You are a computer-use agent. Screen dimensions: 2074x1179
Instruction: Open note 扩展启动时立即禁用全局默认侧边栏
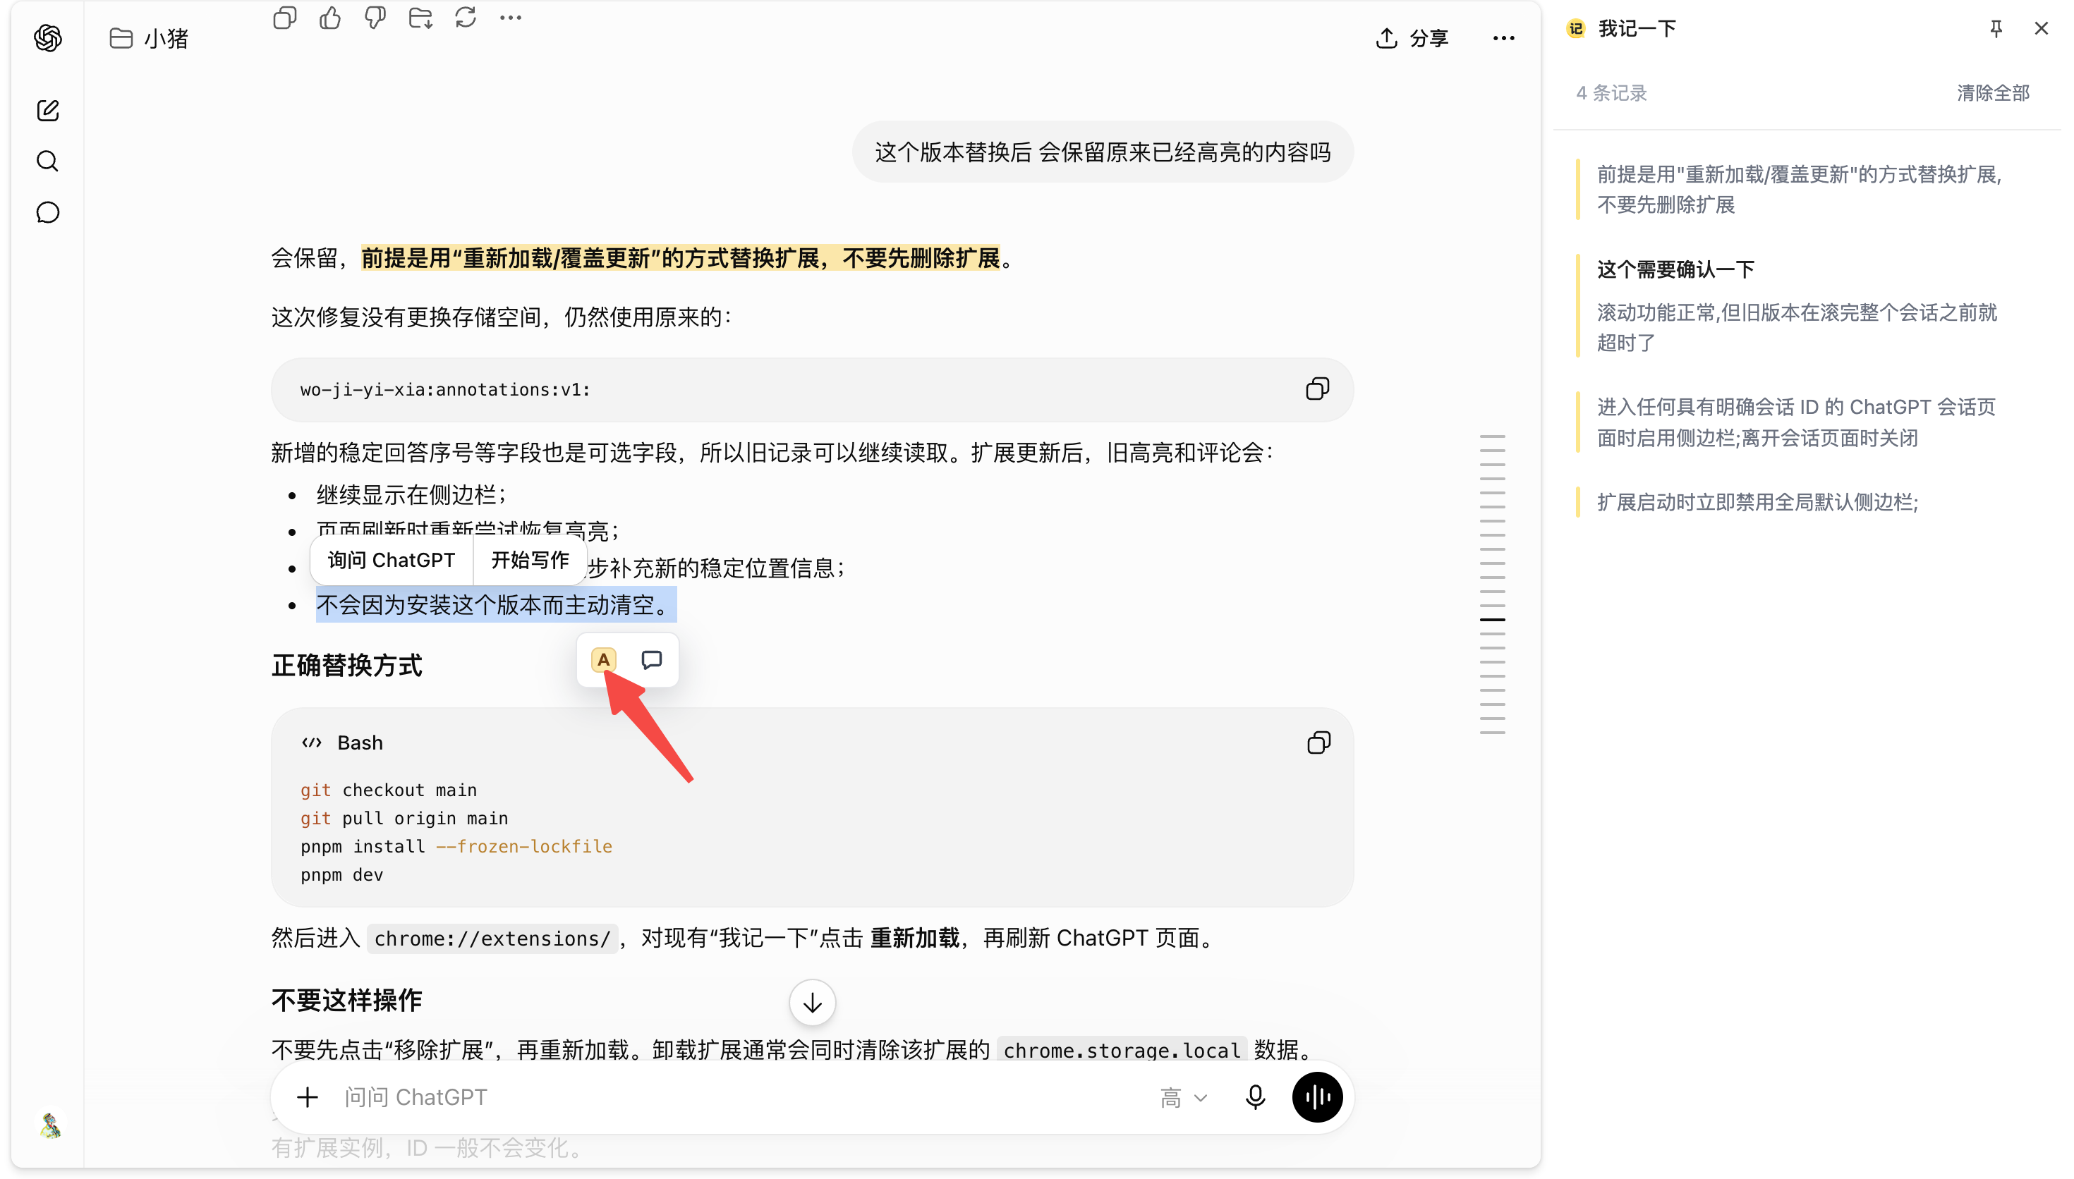click(1798, 502)
